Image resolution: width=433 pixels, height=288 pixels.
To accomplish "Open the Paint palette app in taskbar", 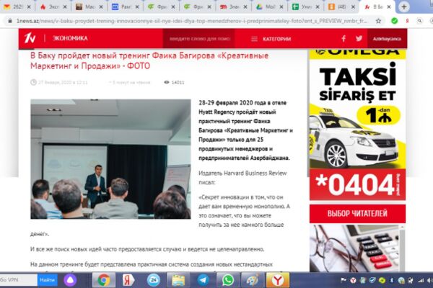I will [x=253, y=280].
